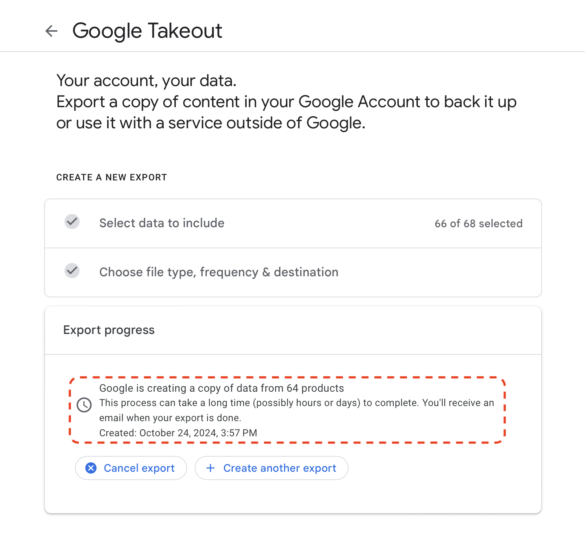Click the 'This process can take a long time' line
585x534 pixels.
[x=296, y=403]
